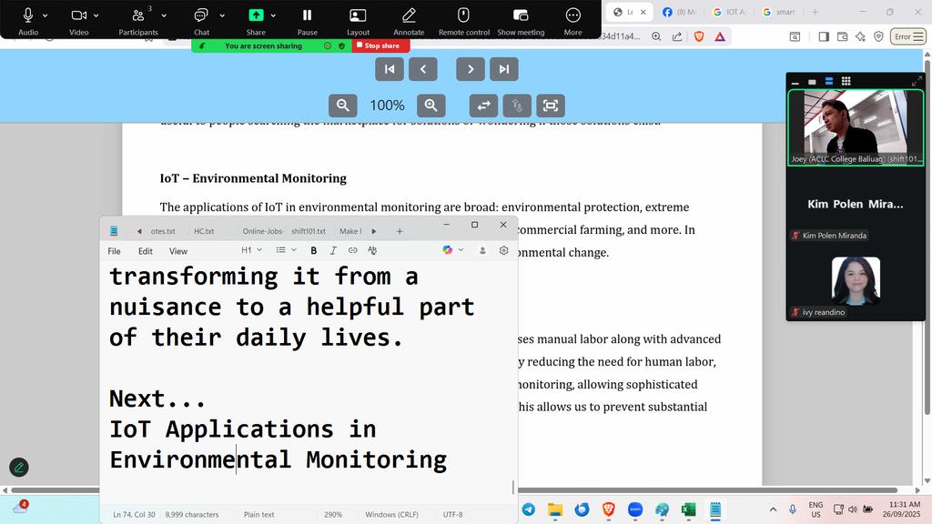Expand Chat options arrow
The width and height of the screenshot is (932, 524).
point(222,16)
